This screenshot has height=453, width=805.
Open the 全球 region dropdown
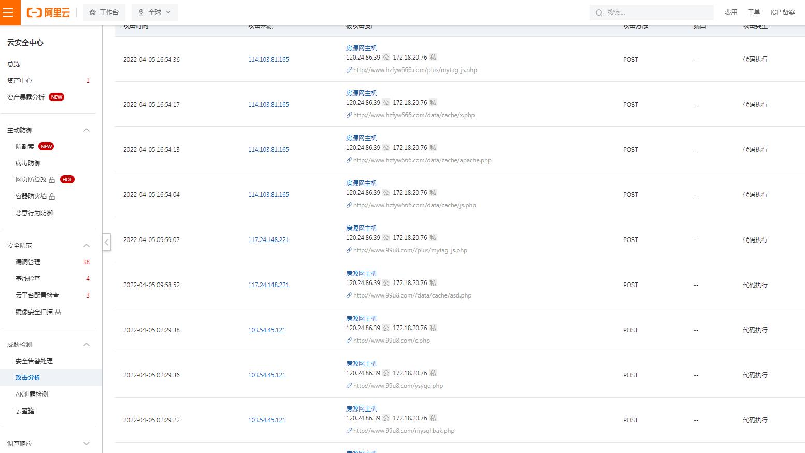154,12
